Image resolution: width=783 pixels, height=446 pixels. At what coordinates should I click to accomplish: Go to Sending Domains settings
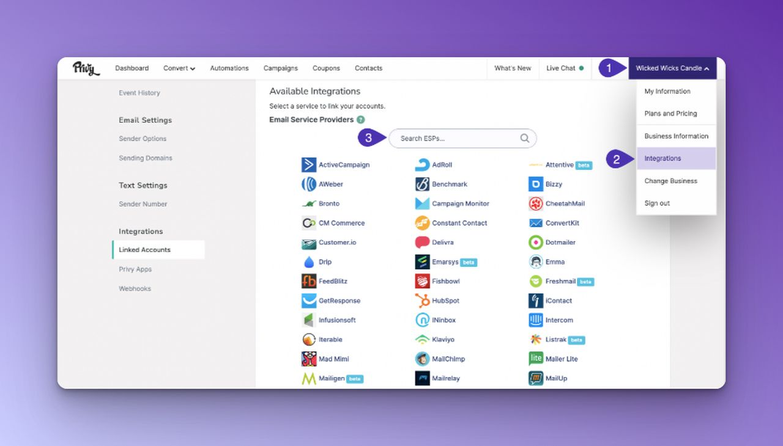tap(146, 158)
